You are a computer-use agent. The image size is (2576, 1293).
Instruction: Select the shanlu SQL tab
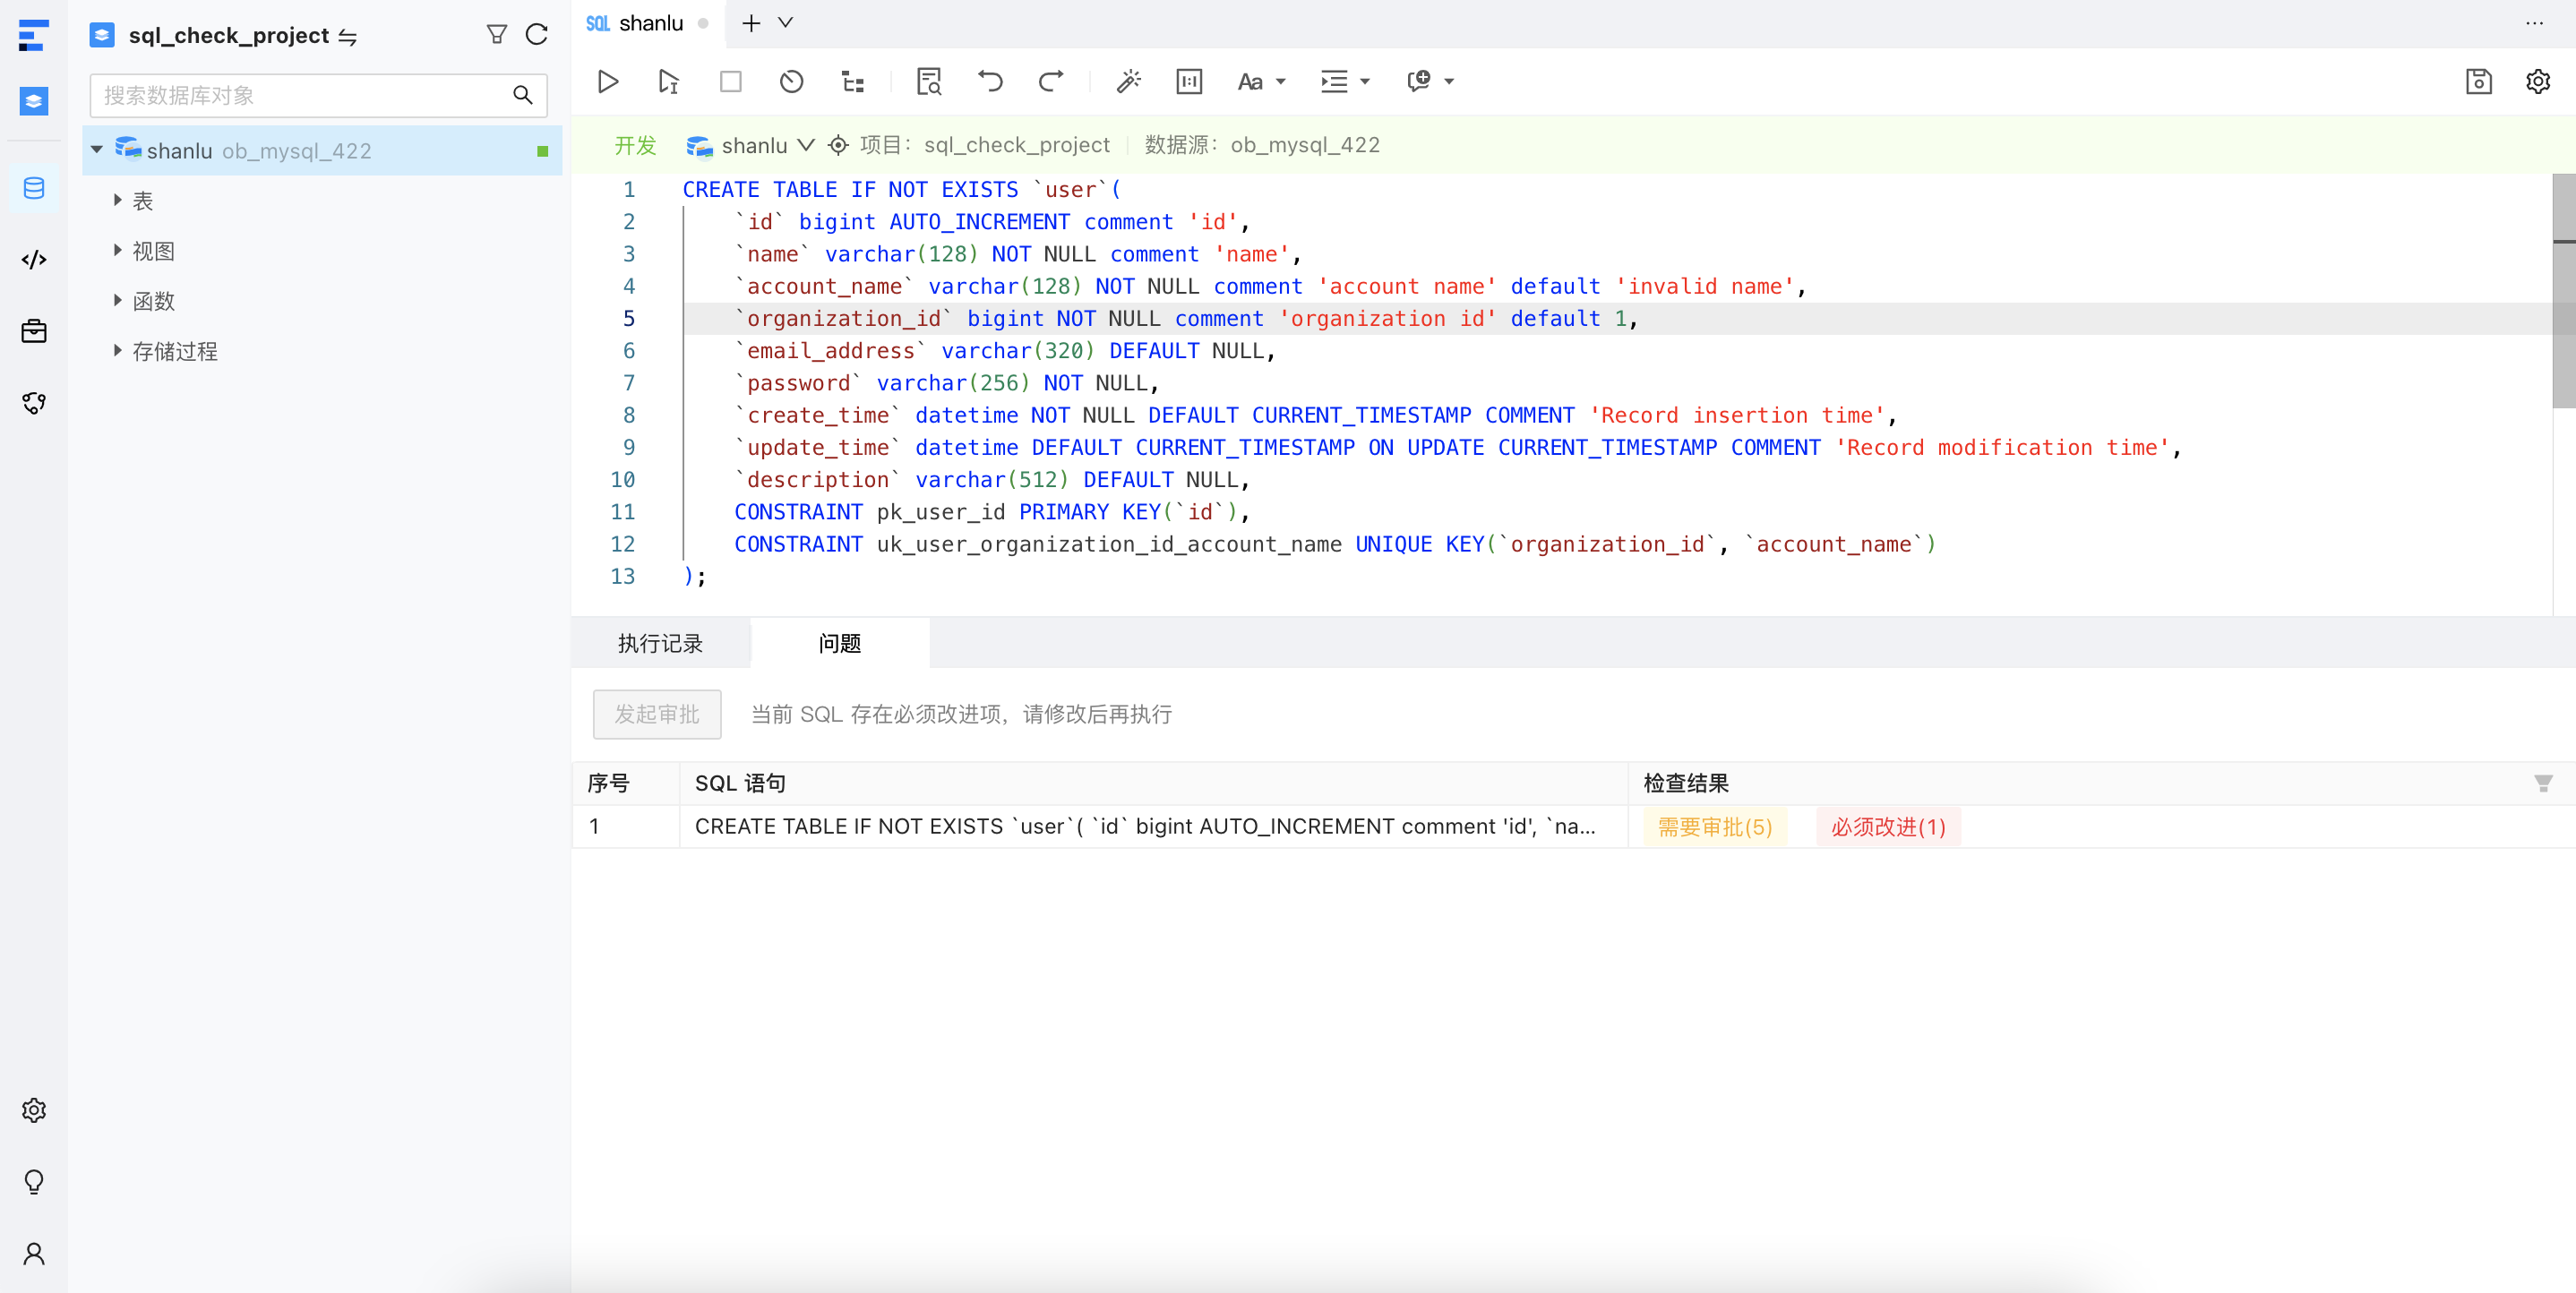[x=647, y=23]
